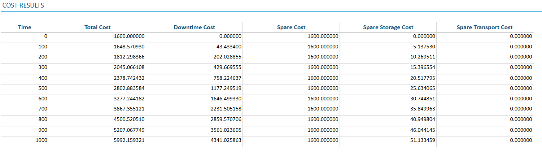Click Spare Storage Cost value 40.949804

(x=423, y=120)
